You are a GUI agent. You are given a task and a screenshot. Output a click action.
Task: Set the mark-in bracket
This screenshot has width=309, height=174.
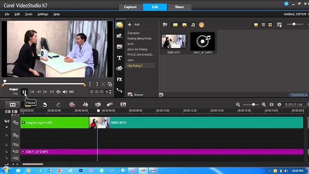pyautogui.click(x=90, y=84)
